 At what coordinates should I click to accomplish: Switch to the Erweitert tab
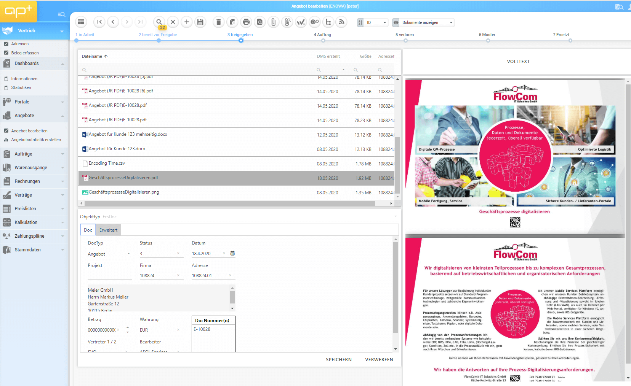[x=108, y=230]
